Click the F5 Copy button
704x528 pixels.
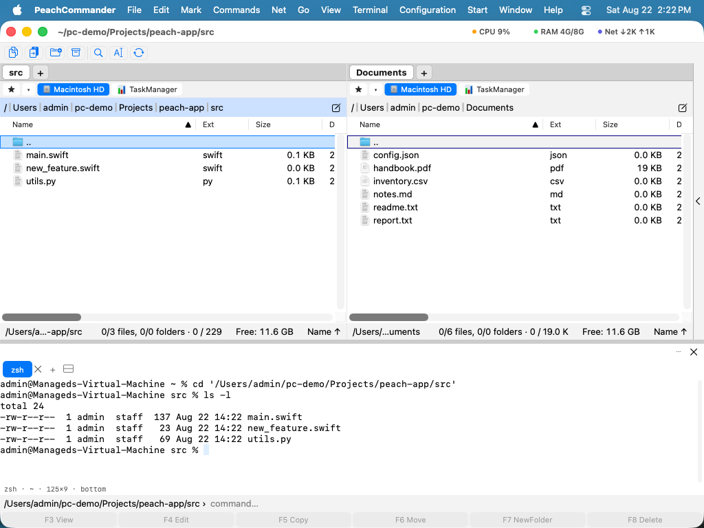click(293, 520)
